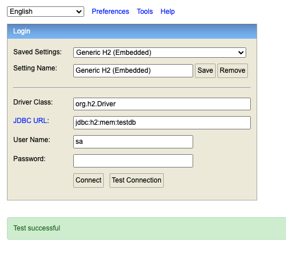Image resolution: width=286 pixels, height=253 pixels.
Task: Click the Setting Name input field
Action: click(x=133, y=70)
